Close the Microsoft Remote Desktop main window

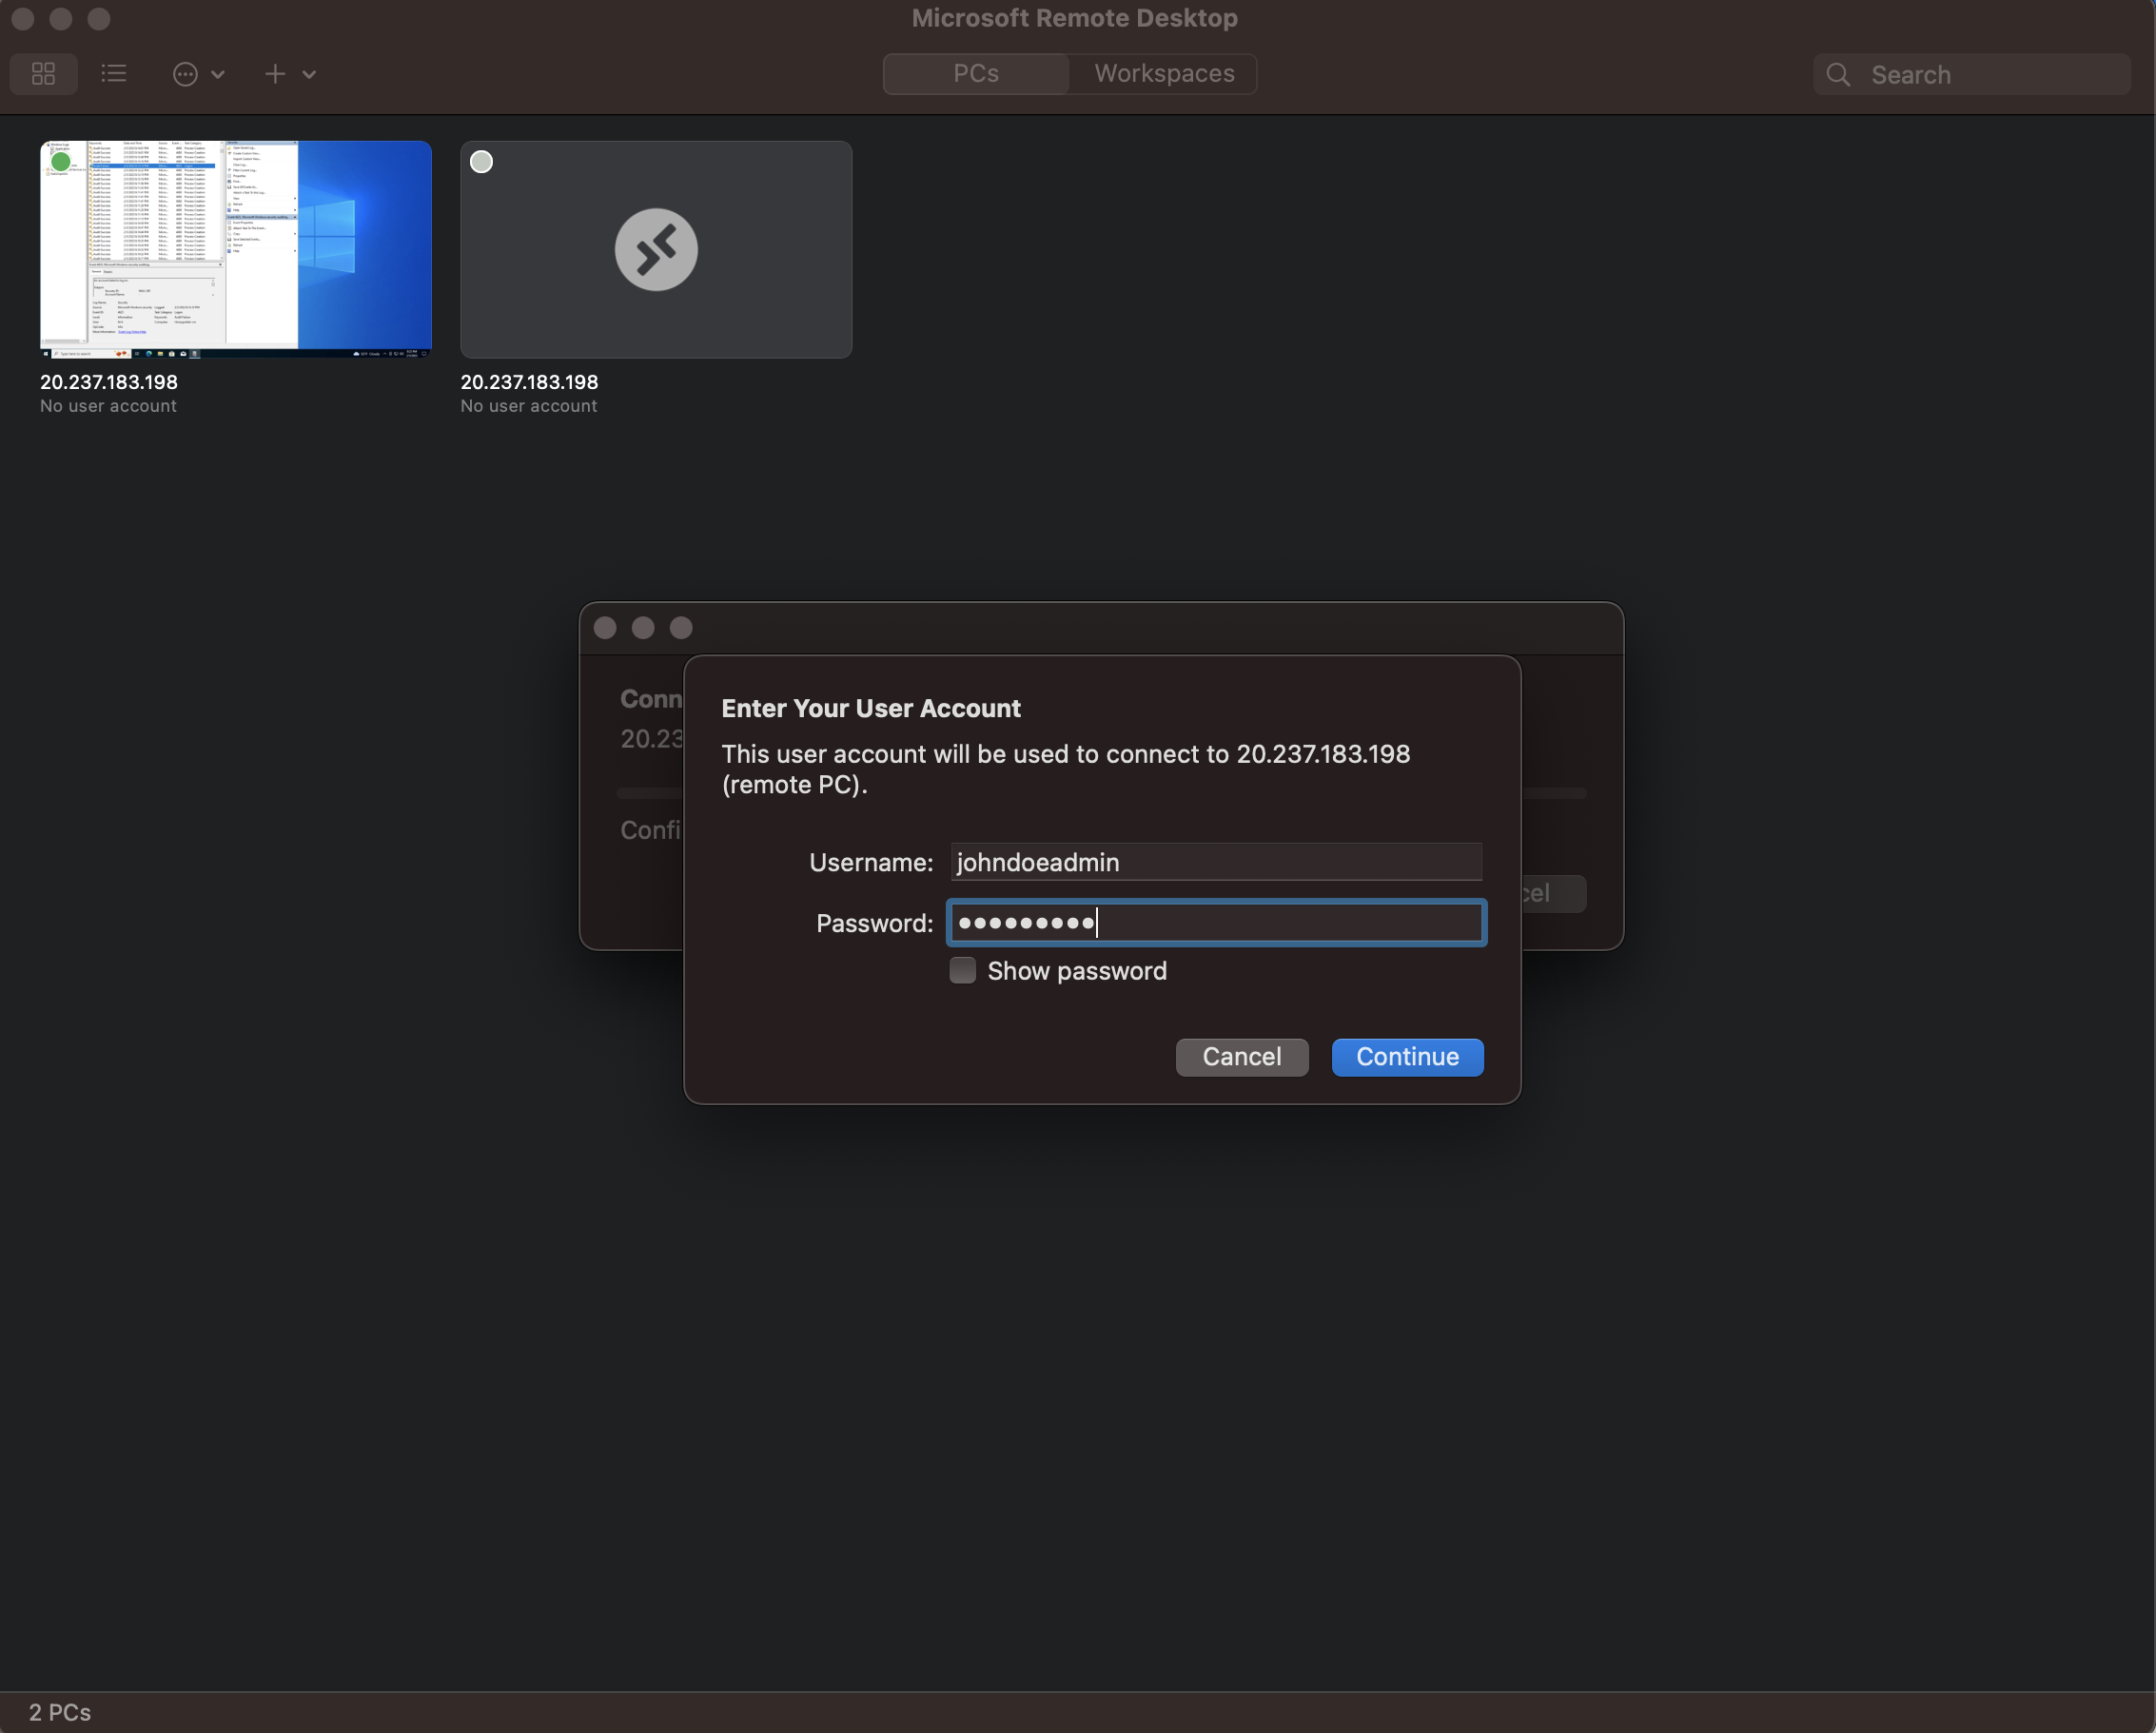coord(23,18)
